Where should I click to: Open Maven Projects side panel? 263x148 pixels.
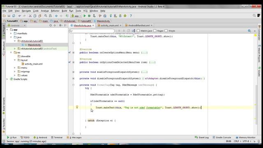click(x=259, y=53)
